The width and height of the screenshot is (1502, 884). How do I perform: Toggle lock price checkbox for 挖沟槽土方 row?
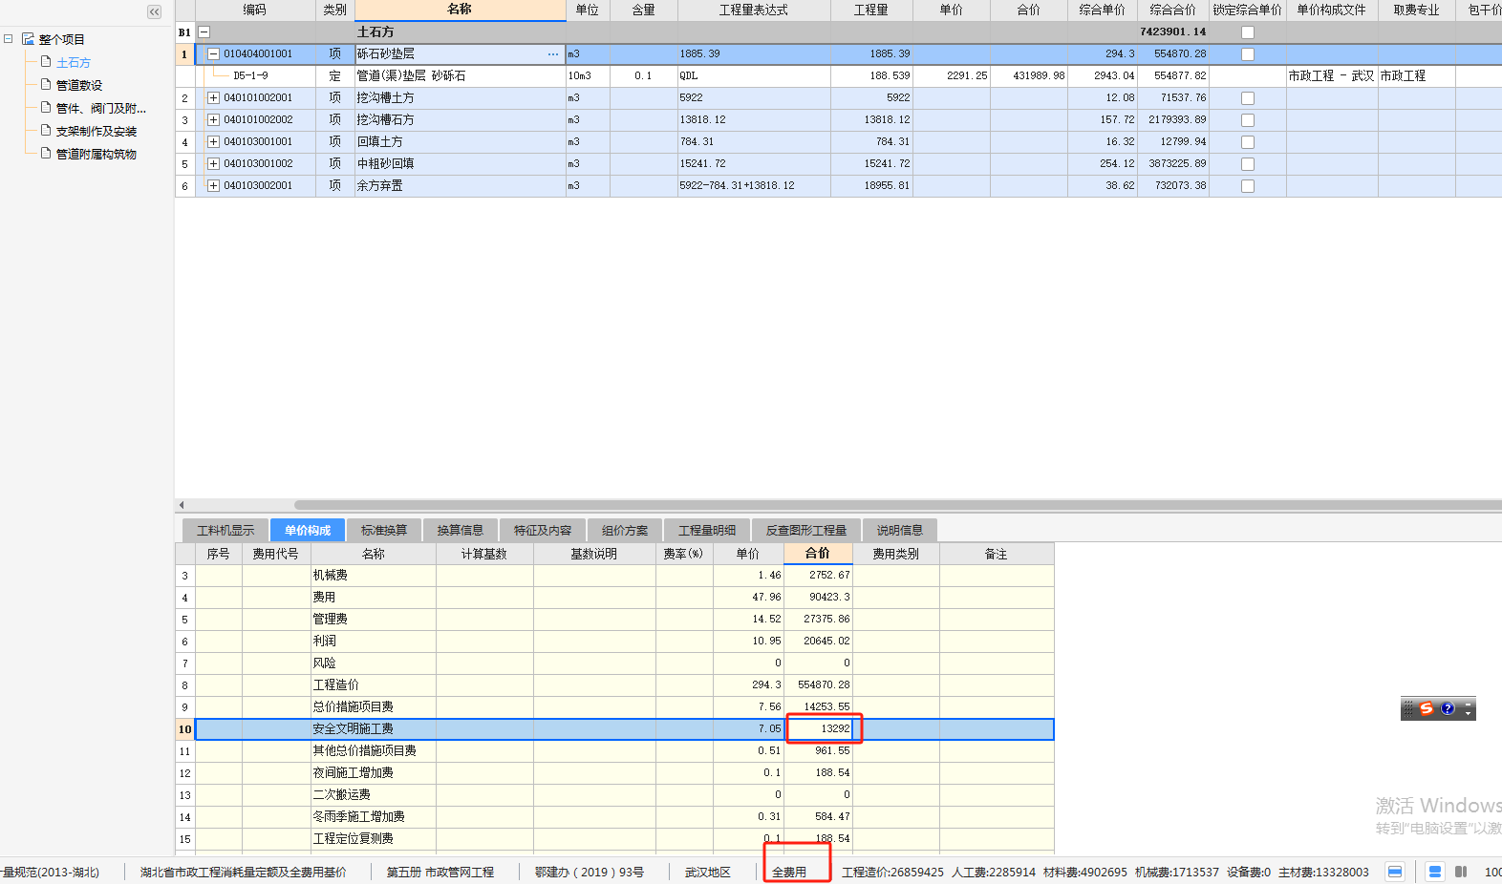pyautogui.click(x=1247, y=98)
